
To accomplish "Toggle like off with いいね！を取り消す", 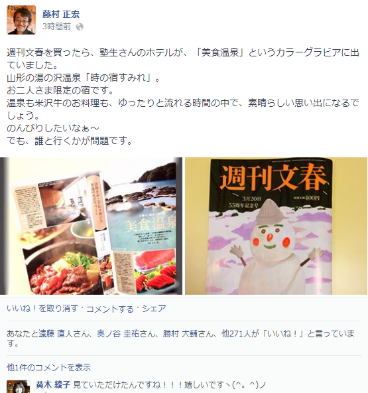I will [x=42, y=309].
